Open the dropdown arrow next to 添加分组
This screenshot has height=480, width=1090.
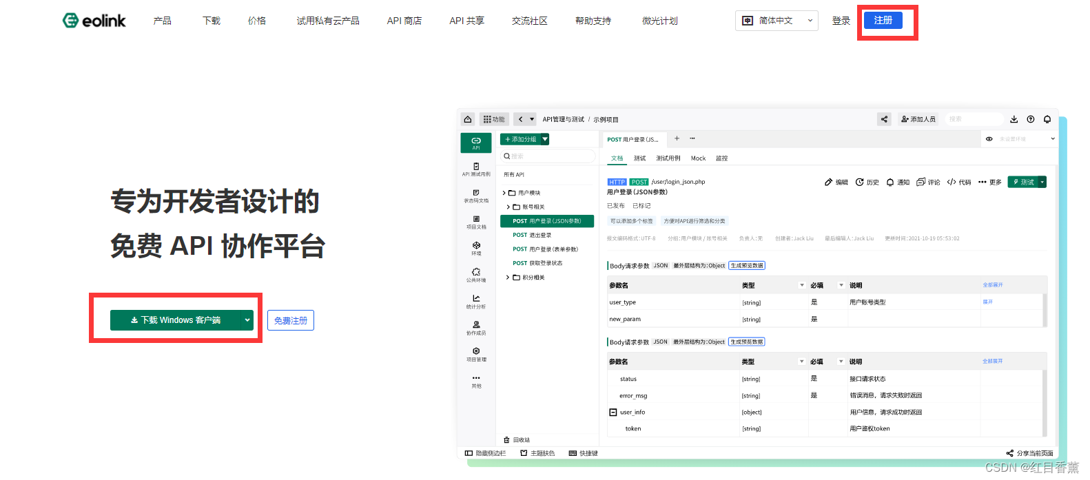tap(545, 139)
